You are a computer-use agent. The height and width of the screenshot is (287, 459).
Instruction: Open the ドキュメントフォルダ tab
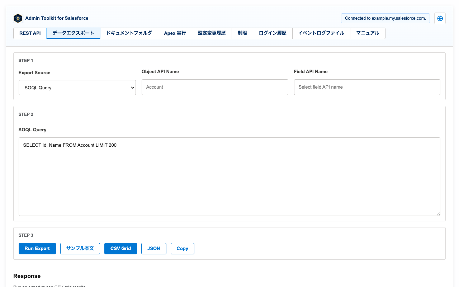(129, 33)
